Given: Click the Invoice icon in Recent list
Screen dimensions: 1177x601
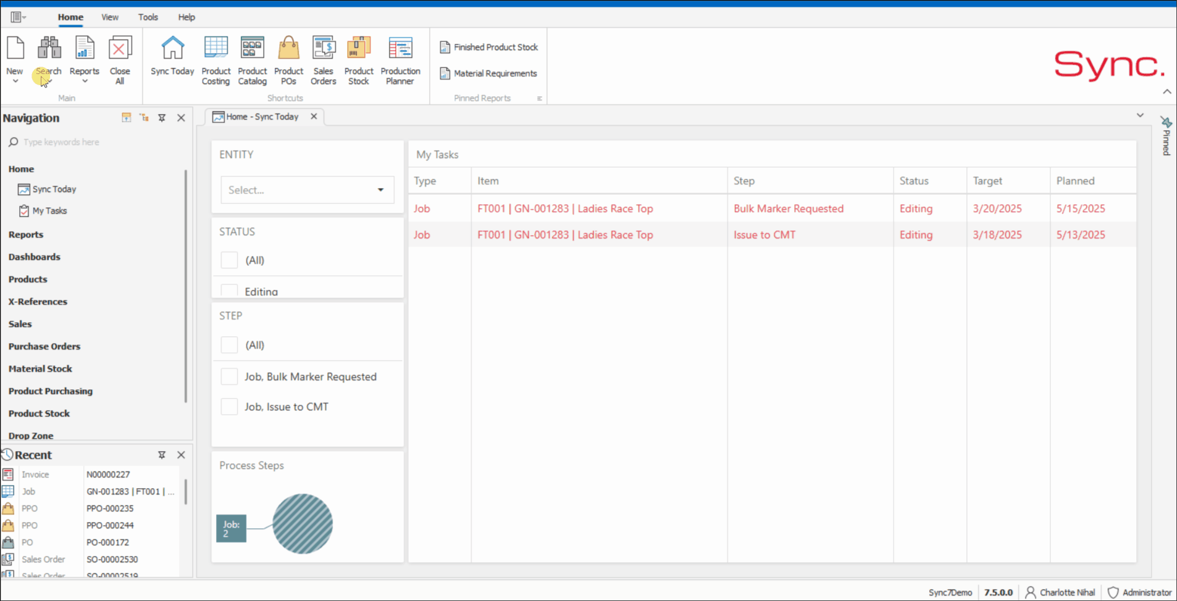Looking at the screenshot, I should tap(8, 475).
